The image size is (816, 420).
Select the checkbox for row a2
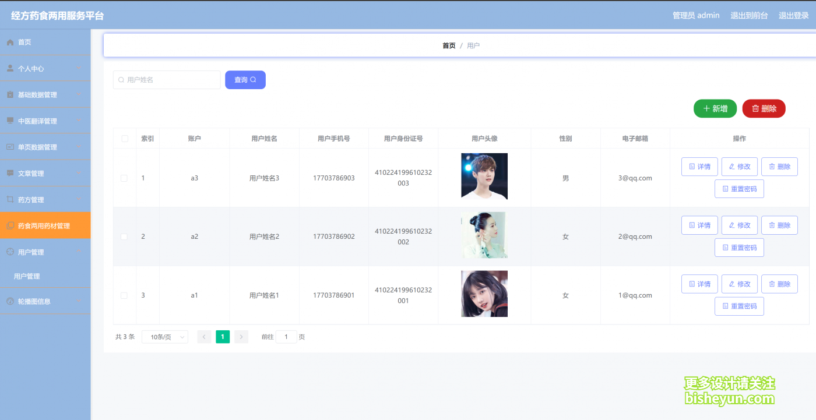click(124, 237)
